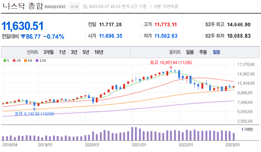Click the 2023.03.17 16:15 timestamp text
The image size is (261, 152).
(x=104, y=7)
